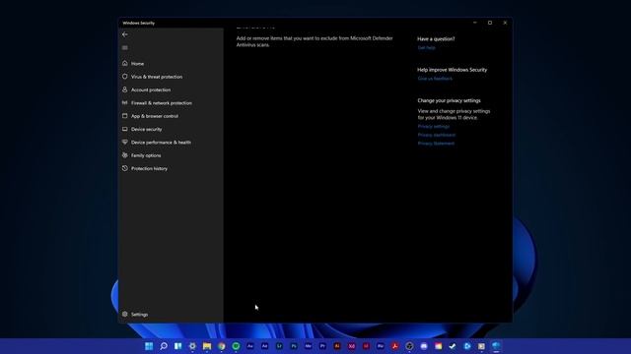The width and height of the screenshot is (631, 354).
Task: Launch Adobe Lightroom from the taskbar
Action: tap(279, 346)
